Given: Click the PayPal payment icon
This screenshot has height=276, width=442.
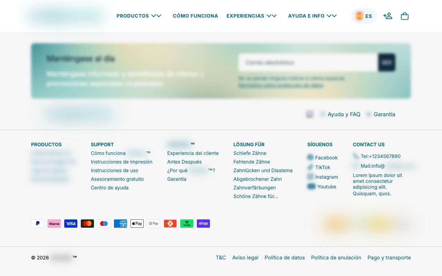Looking at the screenshot, I should tap(38, 224).
